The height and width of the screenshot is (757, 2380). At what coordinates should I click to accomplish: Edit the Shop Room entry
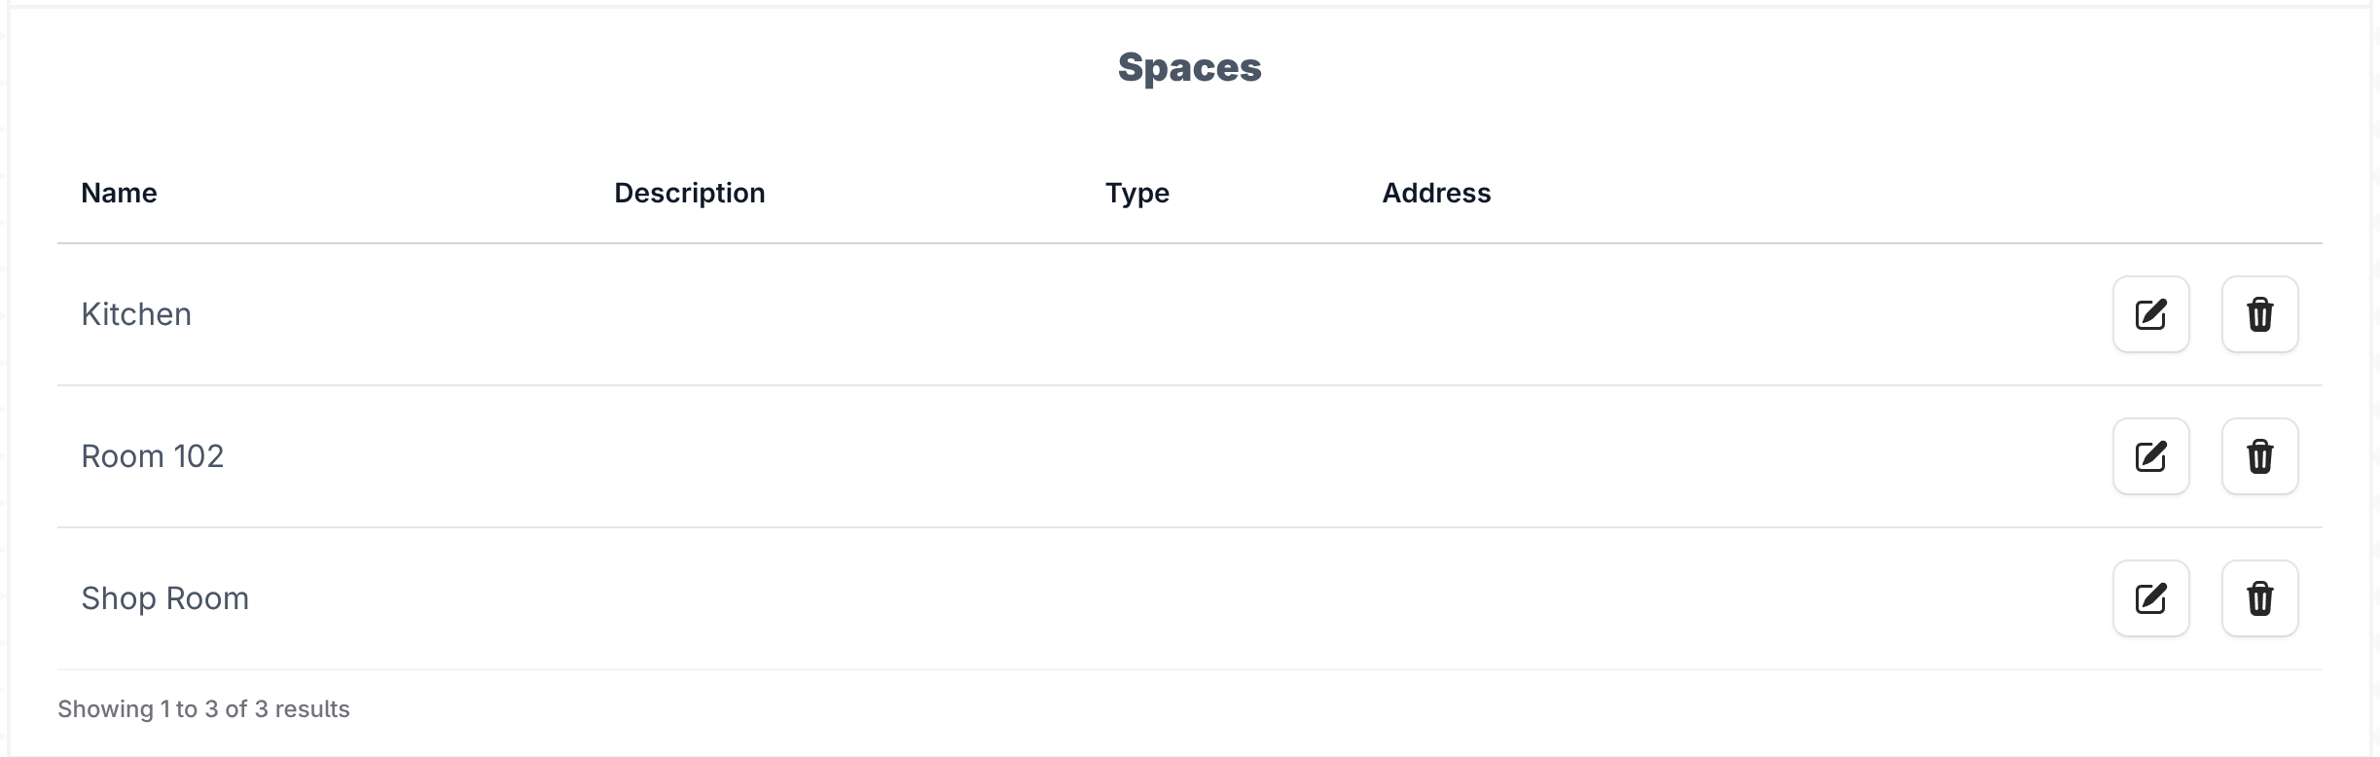point(2150,598)
